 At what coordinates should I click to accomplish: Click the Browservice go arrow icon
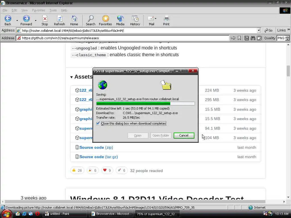(233, 38)
